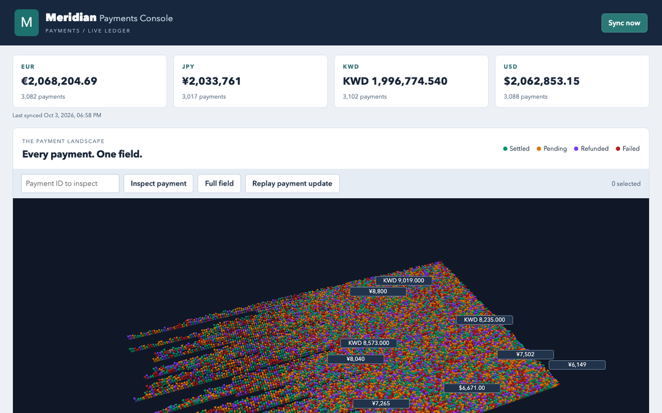Open the EUR totals card

pos(89,81)
